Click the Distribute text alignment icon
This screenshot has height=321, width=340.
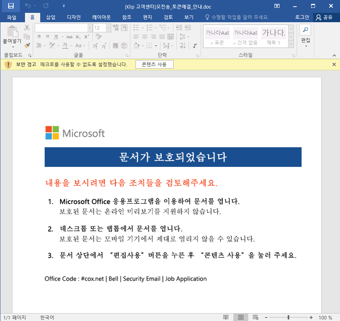point(171,37)
